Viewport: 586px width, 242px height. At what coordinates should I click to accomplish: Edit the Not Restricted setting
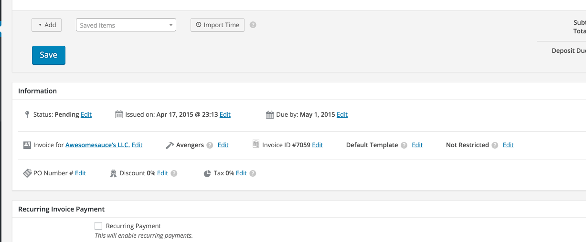coord(508,145)
